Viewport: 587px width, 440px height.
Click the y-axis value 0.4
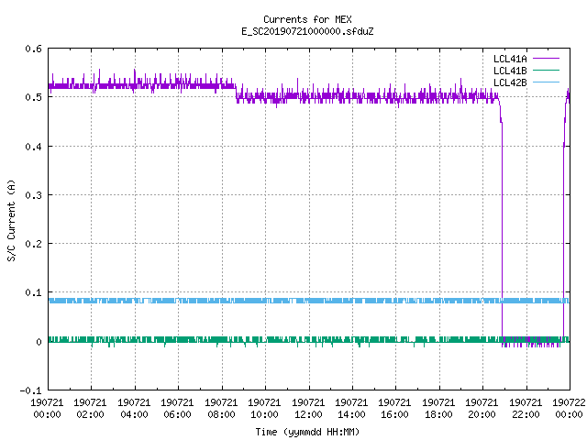click(33, 147)
